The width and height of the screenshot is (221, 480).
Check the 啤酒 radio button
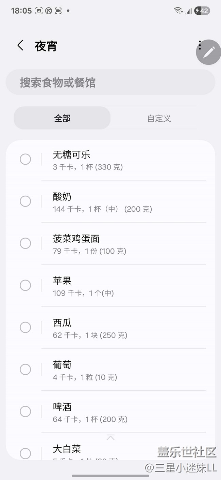click(x=26, y=411)
